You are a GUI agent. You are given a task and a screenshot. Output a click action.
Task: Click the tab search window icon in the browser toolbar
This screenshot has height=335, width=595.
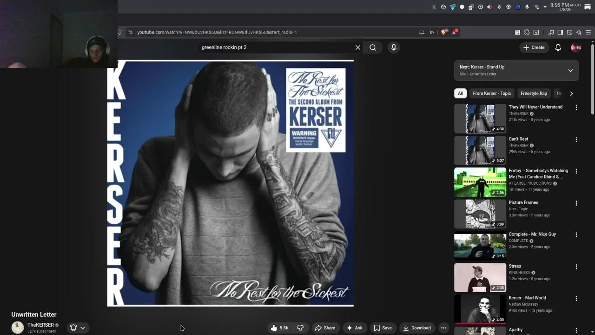(x=536, y=32)
